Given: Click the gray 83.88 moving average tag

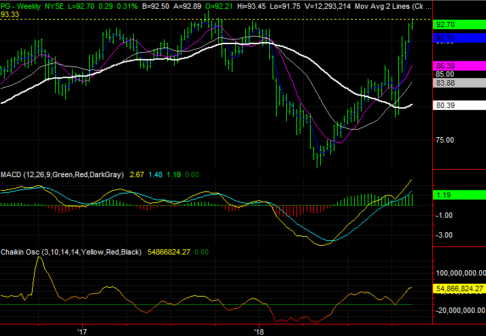Looking at the screenshot, I should pos(459,83).
